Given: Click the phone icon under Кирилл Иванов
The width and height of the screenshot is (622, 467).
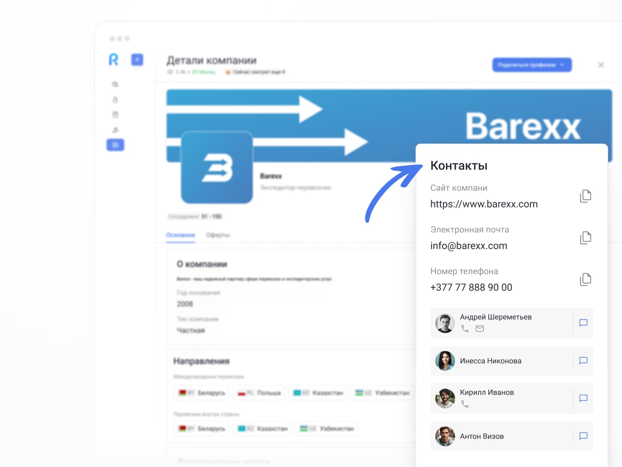Looking at the screenshot, I should (x=465, y=403).
